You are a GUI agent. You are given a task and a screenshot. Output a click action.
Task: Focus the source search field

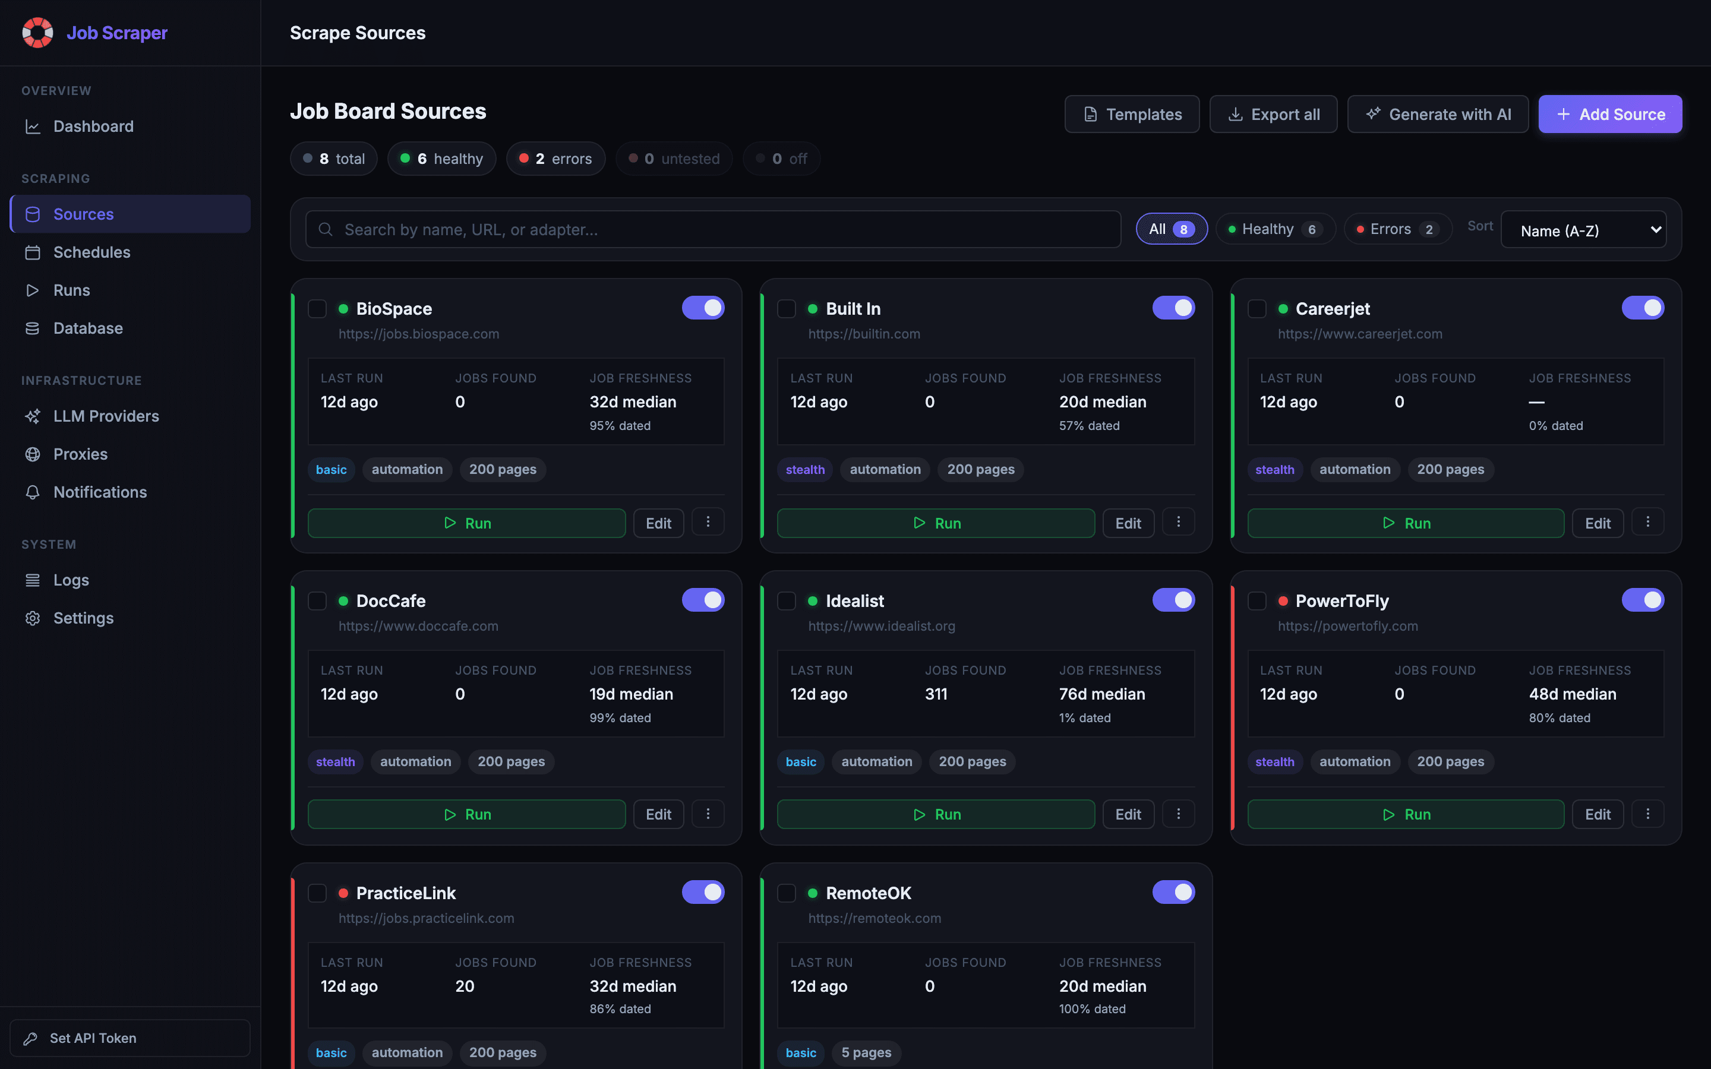[x=714, y=229]
